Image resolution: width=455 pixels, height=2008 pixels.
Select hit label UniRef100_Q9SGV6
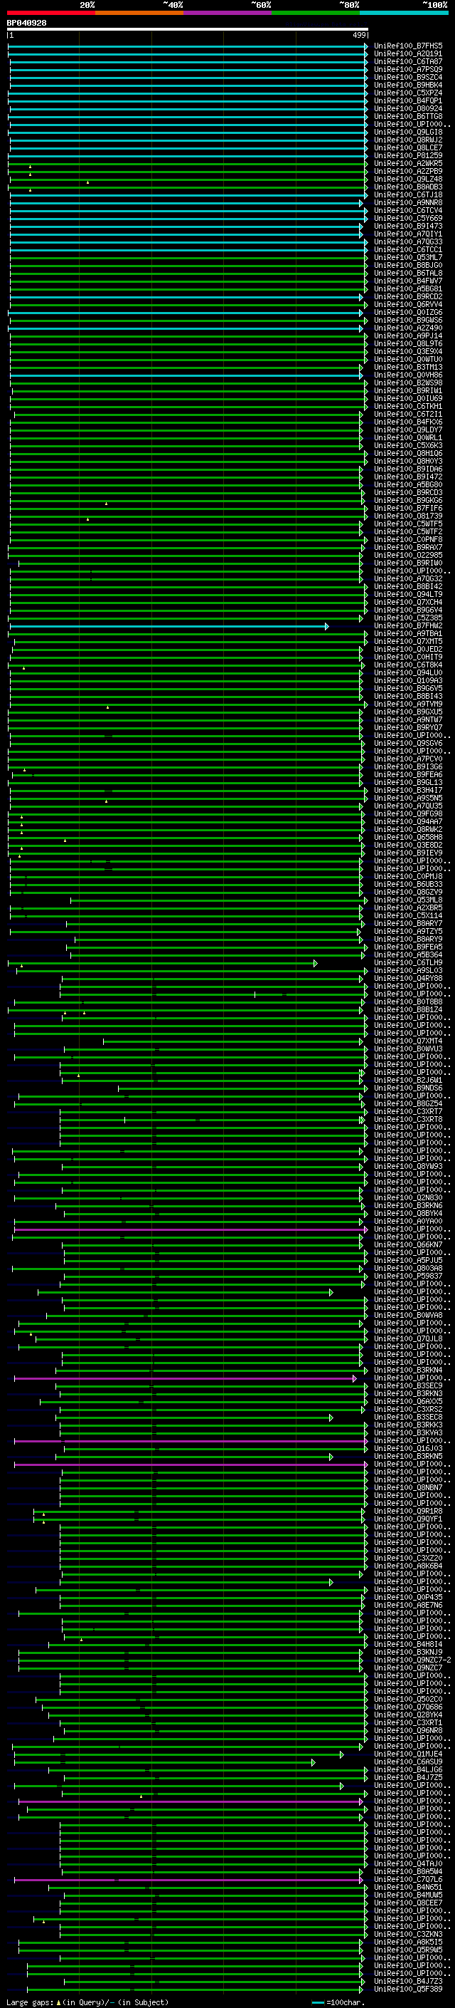(x=408, y=744)
